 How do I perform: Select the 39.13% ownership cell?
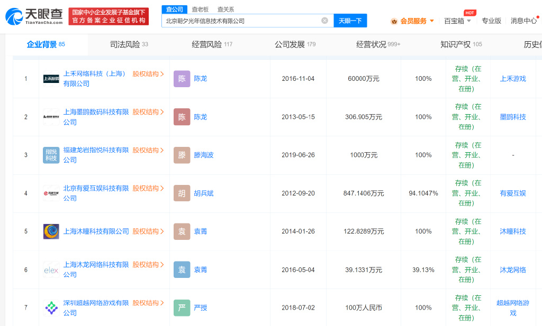click(423, 270)
